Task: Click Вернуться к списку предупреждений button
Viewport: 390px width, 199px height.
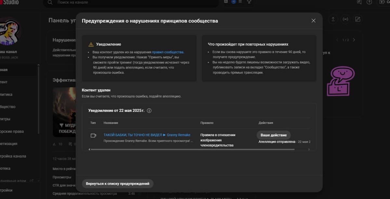Action: coord(118,183)
